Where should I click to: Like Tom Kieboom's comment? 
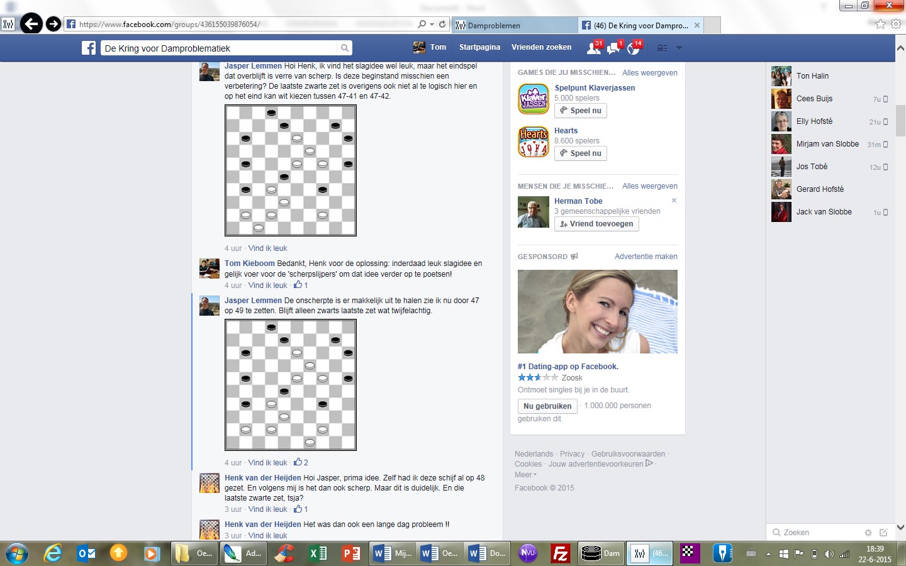click(267, 286)
